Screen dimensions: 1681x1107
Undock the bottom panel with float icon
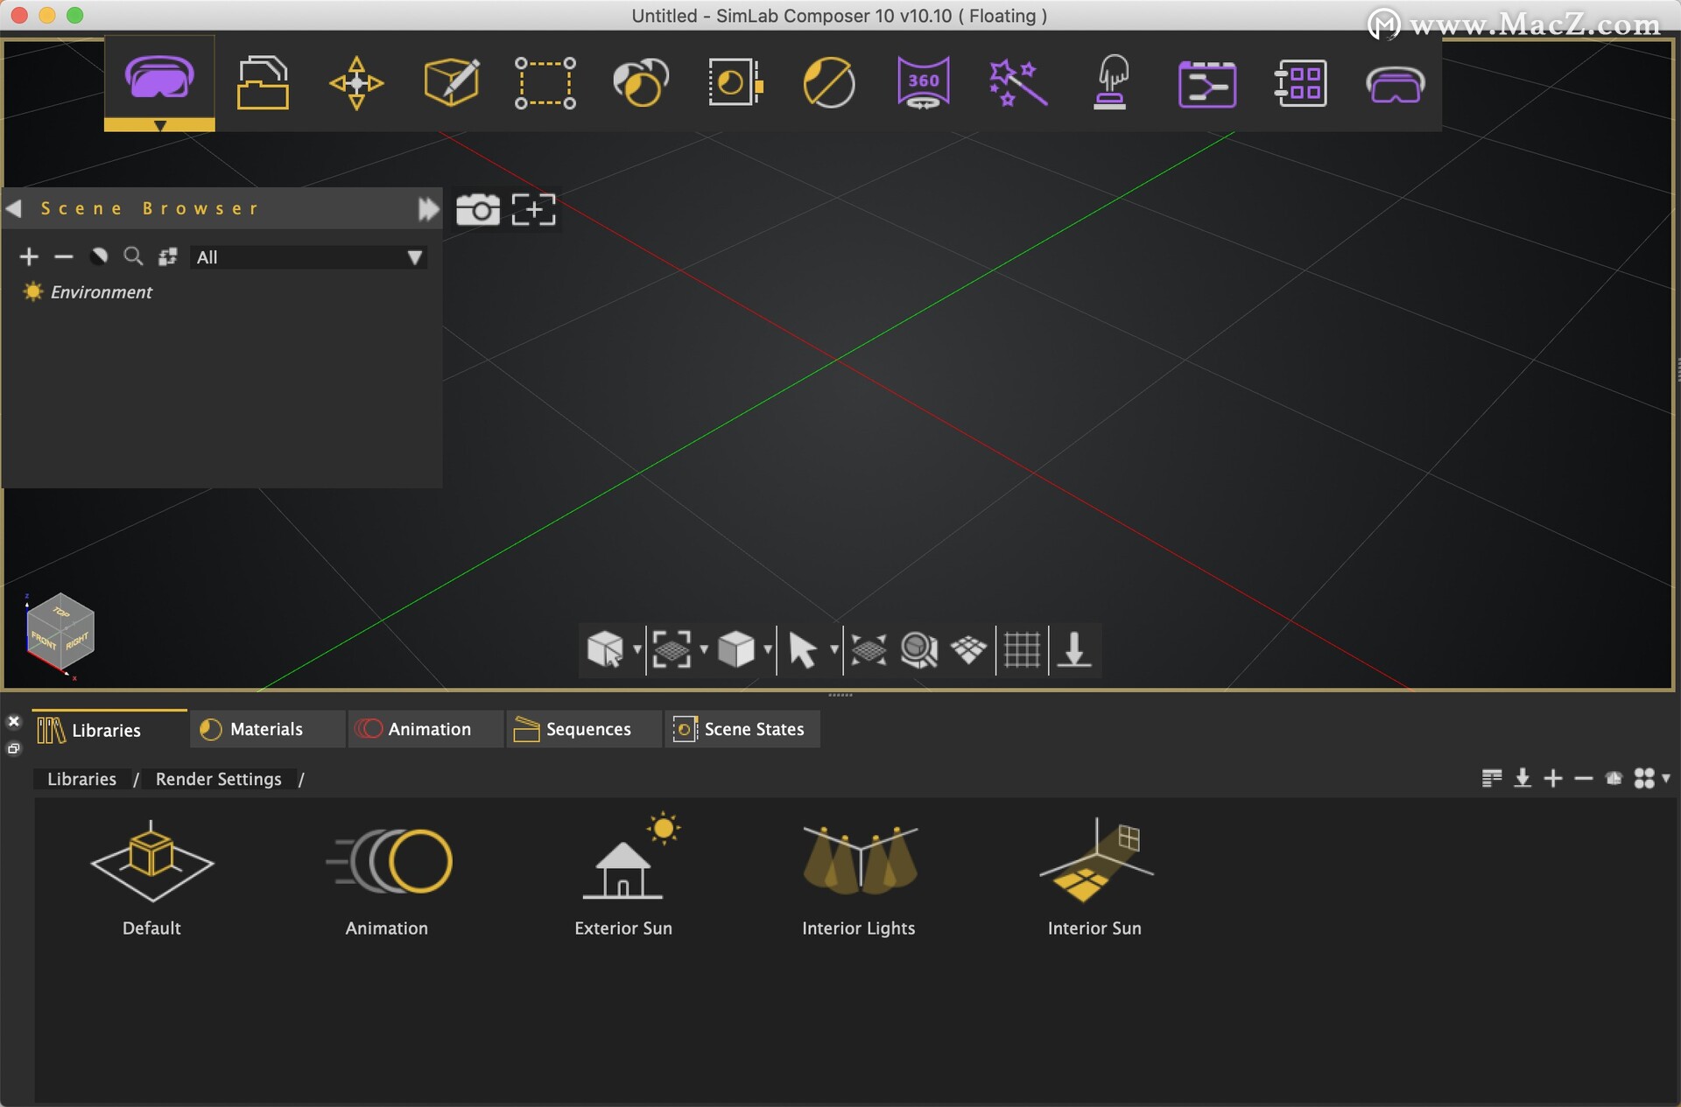click(x=13, y=748)
